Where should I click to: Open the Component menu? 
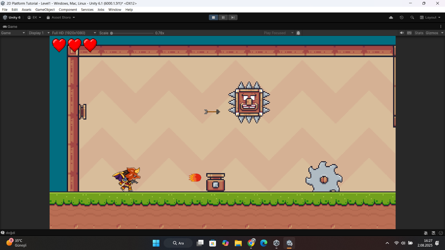[x=68, y=10]
